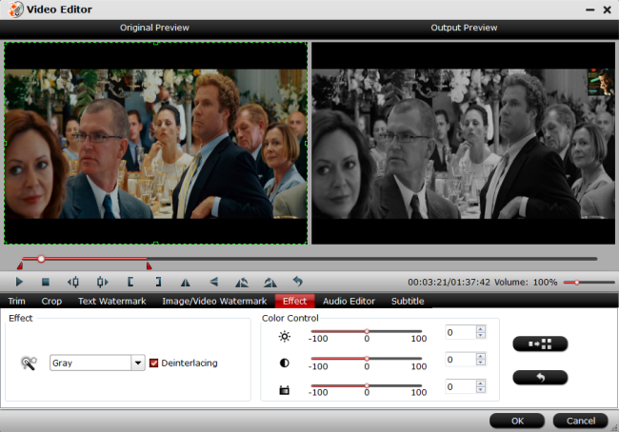
Task: Click the brightness value input field
Action: pyautogui.click(x=461, y=332)
